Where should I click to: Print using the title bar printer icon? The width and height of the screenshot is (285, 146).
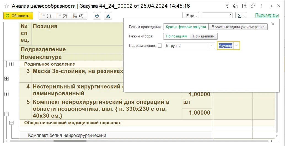click(236, 6)
